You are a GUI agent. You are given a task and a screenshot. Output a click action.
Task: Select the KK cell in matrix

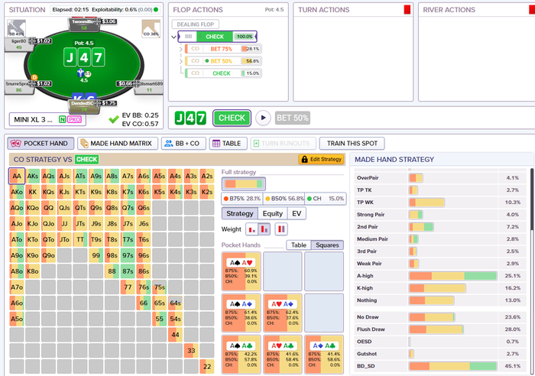click(32, 192)
